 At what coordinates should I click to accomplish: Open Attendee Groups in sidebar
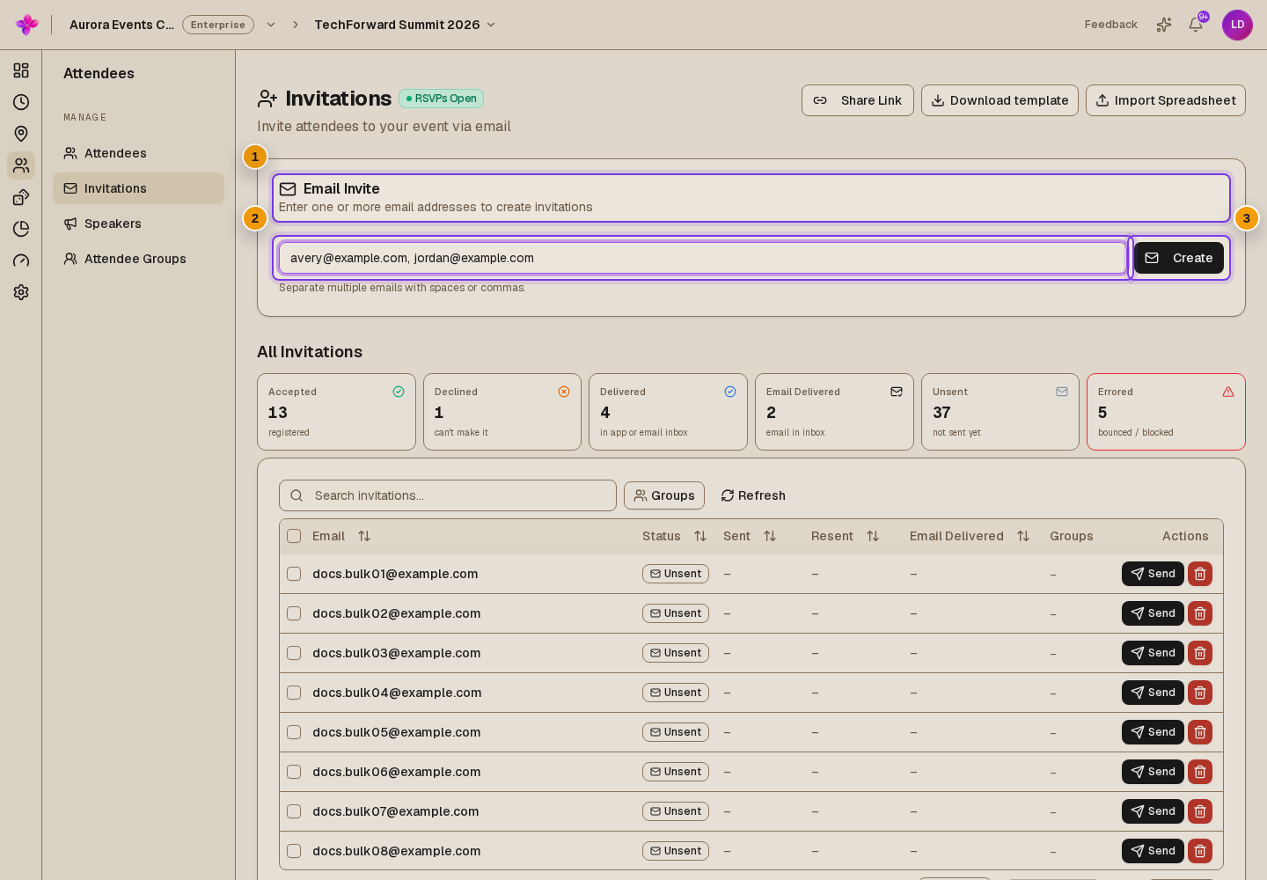[x=138, y=259]
